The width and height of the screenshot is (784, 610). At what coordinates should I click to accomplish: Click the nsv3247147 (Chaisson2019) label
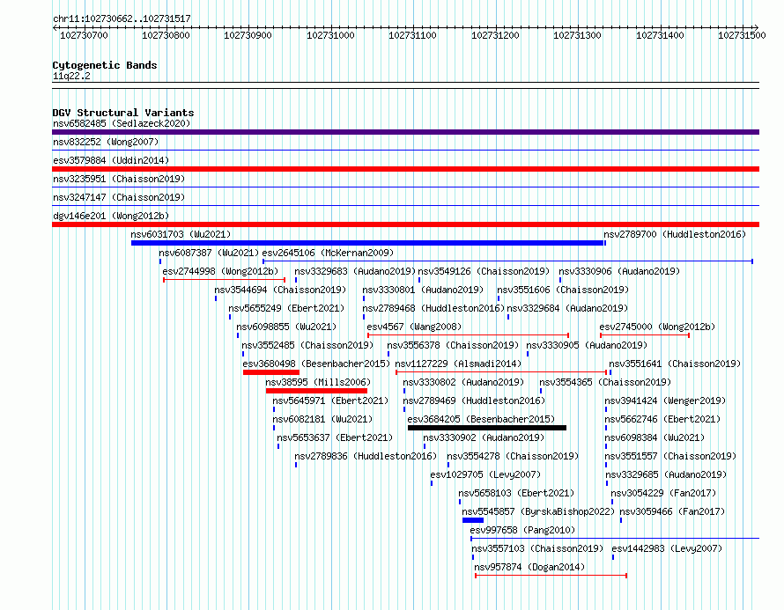pyautogui.click(x=119, y=197)
